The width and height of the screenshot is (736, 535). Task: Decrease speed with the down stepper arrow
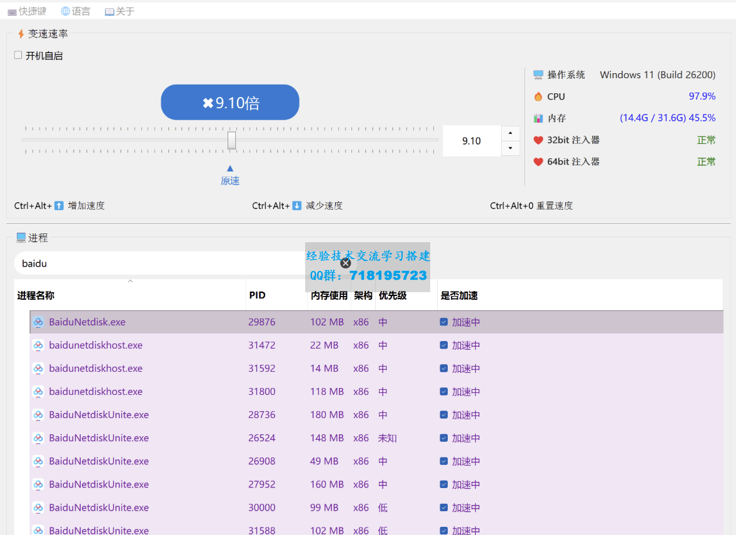coord(511,148)
